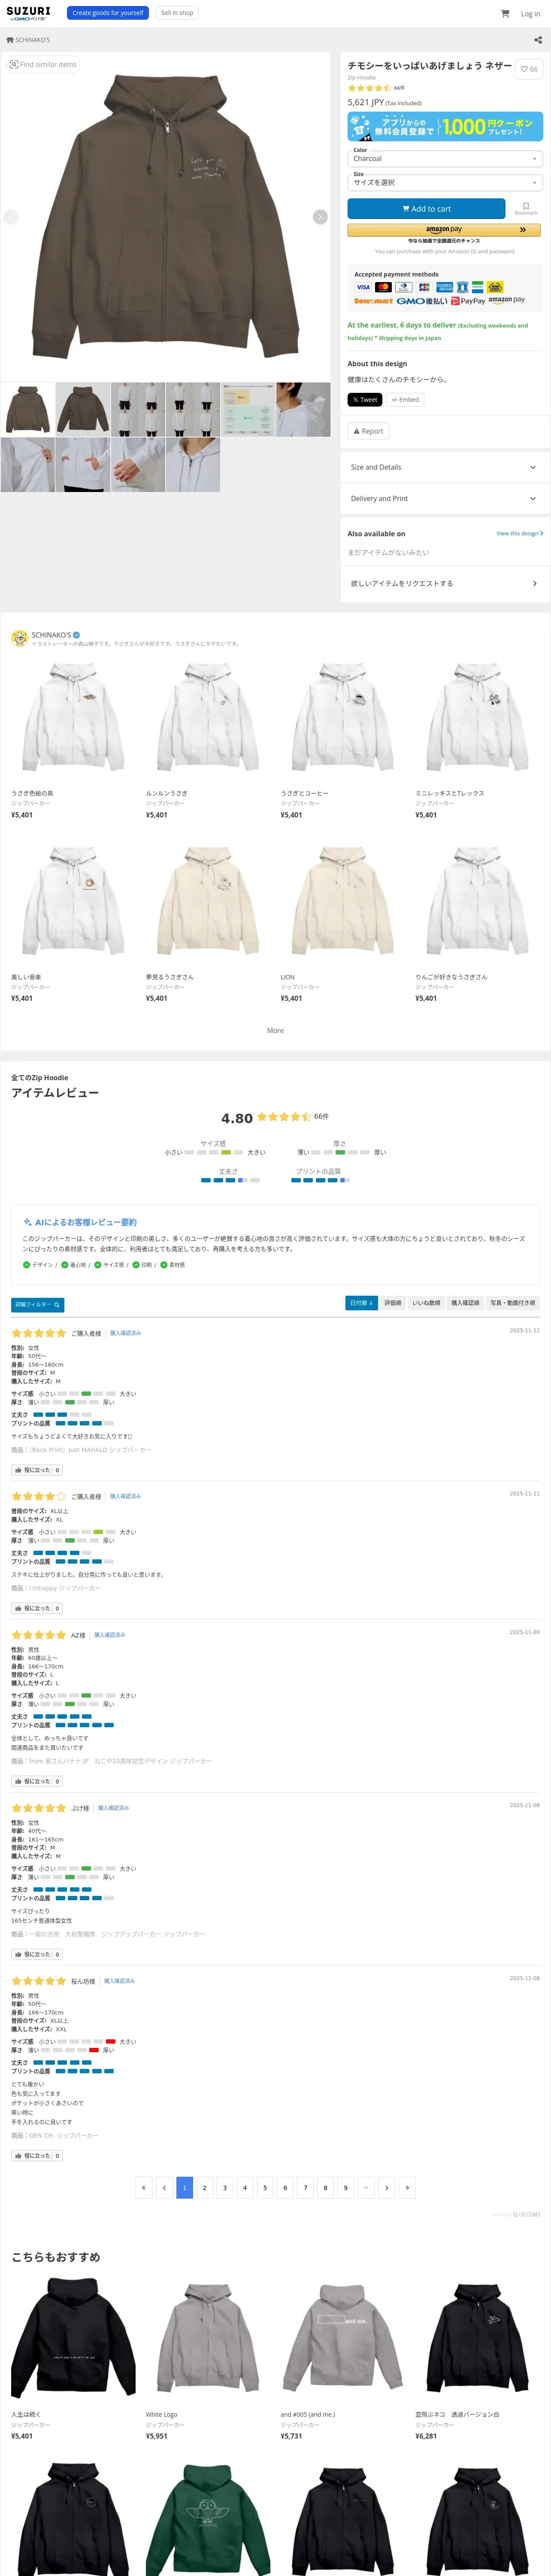
Task: Show next product image with right arrow
Action: point(320,217)
